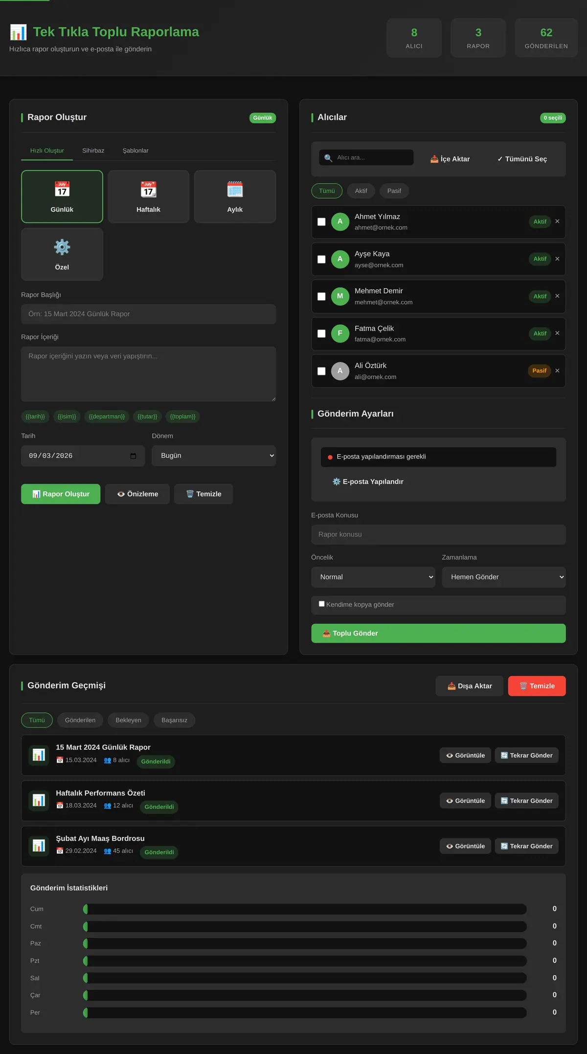Open the Zamanlama dropdown Hemen Gönder
587x1054 pixels.
[x=504, y=577]
